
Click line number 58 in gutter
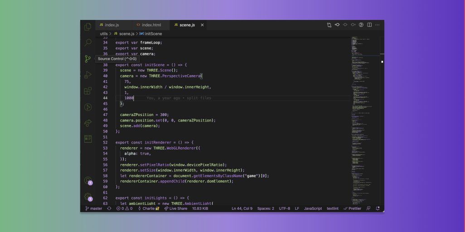(x=105, y=176)
